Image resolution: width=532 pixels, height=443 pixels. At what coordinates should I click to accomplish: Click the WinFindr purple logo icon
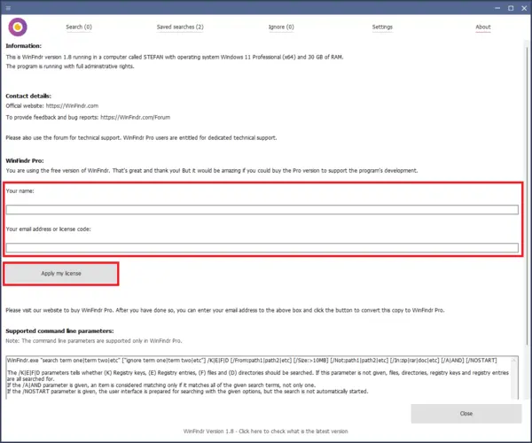click(x=18, y=27)
